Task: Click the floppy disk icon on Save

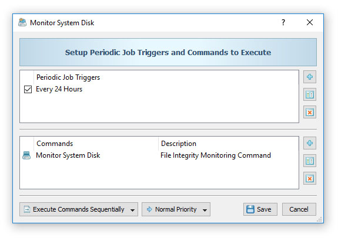Action: point(250,209)
